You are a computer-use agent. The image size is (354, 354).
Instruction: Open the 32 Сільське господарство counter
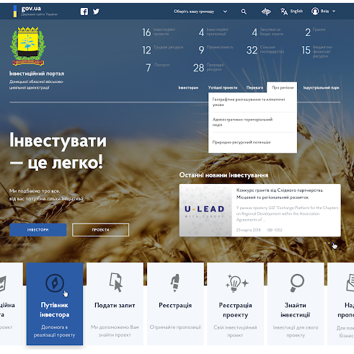[x=265, y=50]
